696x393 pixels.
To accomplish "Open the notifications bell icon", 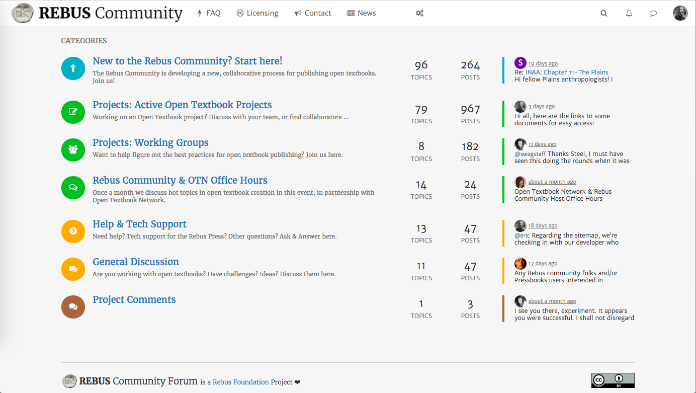I will coord(629,14).
